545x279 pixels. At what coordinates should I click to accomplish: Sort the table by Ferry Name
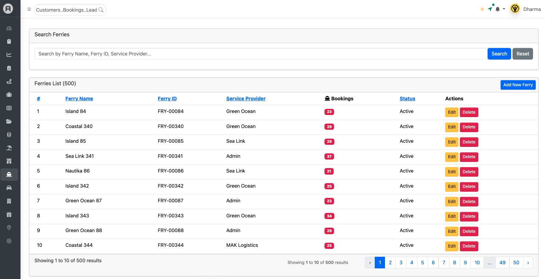pos(79,99)
